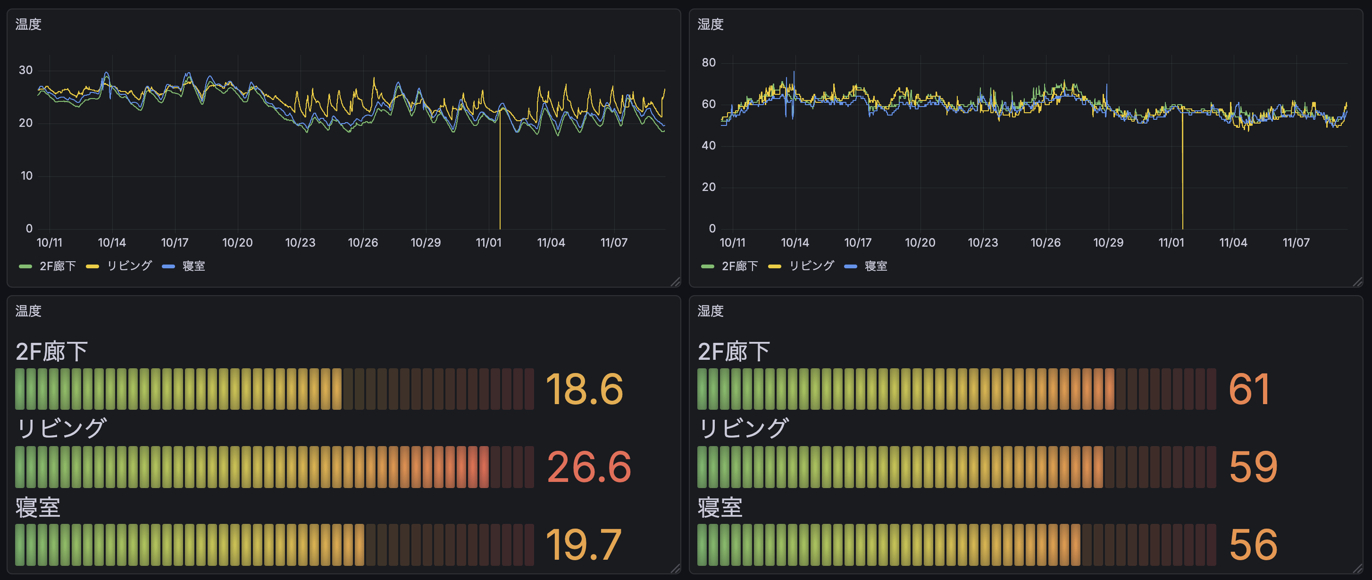
Task: Click the yellow spike near 11/01 in temperature chart
Action: (x=501, y=170)
